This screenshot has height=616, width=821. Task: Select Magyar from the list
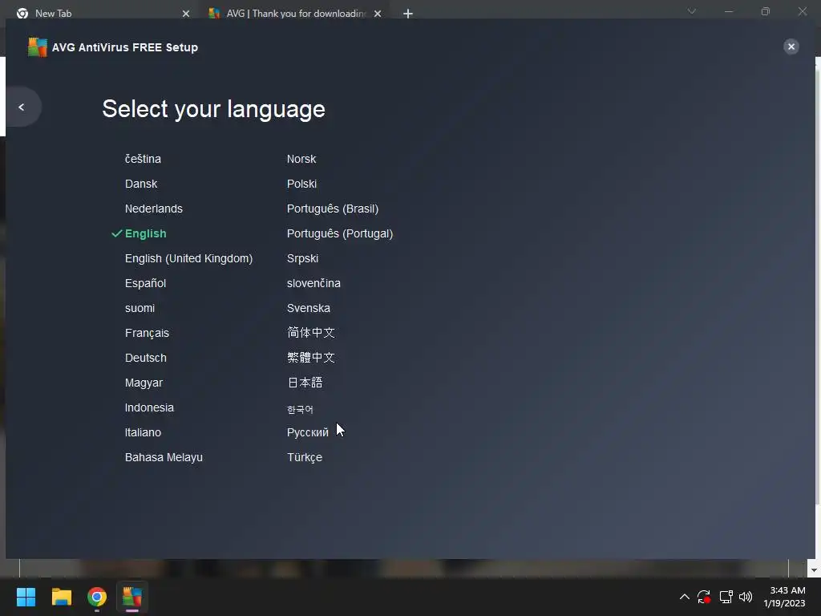coord(144,383)
